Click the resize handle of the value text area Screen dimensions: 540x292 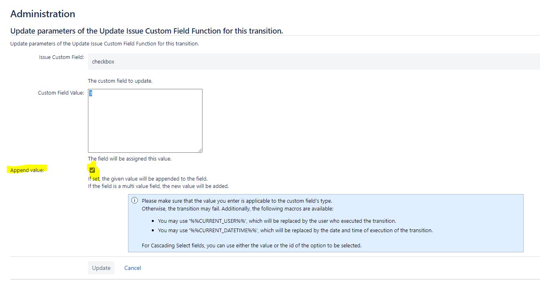click(200, 150)
